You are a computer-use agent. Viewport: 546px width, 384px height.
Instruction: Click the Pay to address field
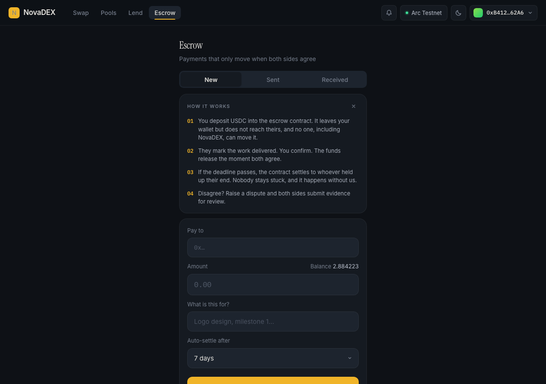click(273, 247)
